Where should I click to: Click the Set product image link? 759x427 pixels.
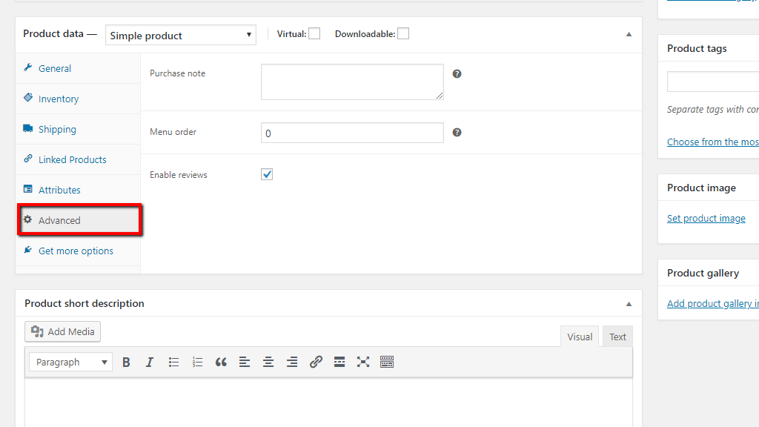[706, 219]
